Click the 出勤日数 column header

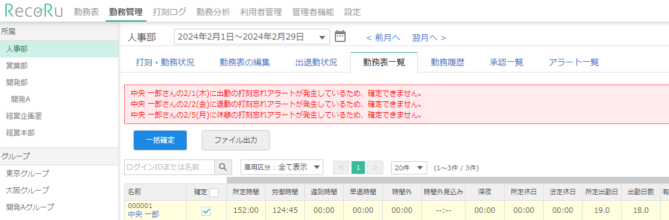point(641,192)
